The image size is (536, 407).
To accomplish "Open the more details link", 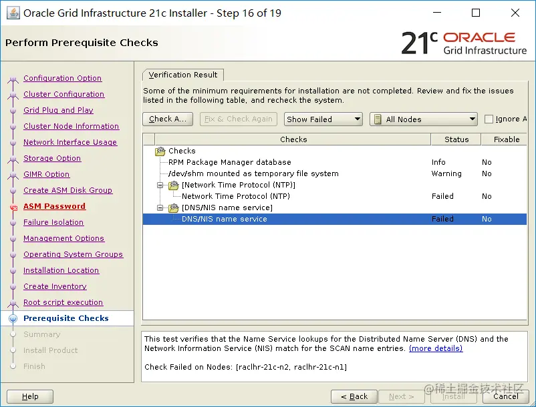I will click(436, 348).
